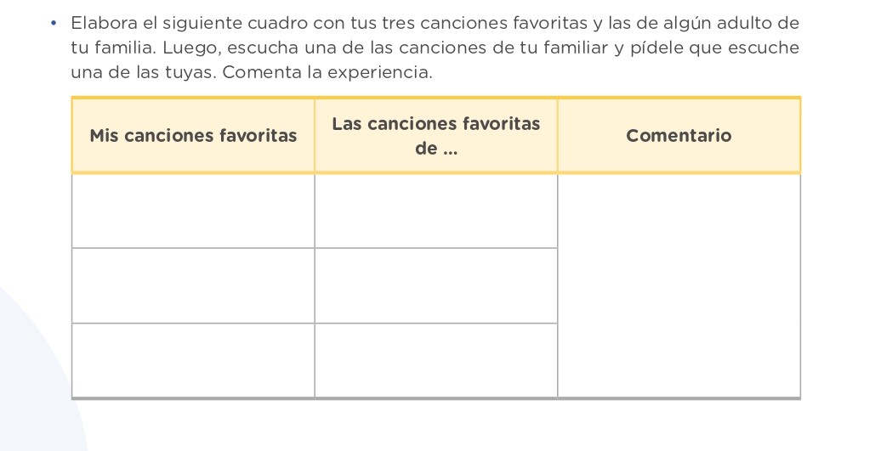
Task: Select the 'Las canciones favoritas de ...' header
Action: click(x=436, y=135)
